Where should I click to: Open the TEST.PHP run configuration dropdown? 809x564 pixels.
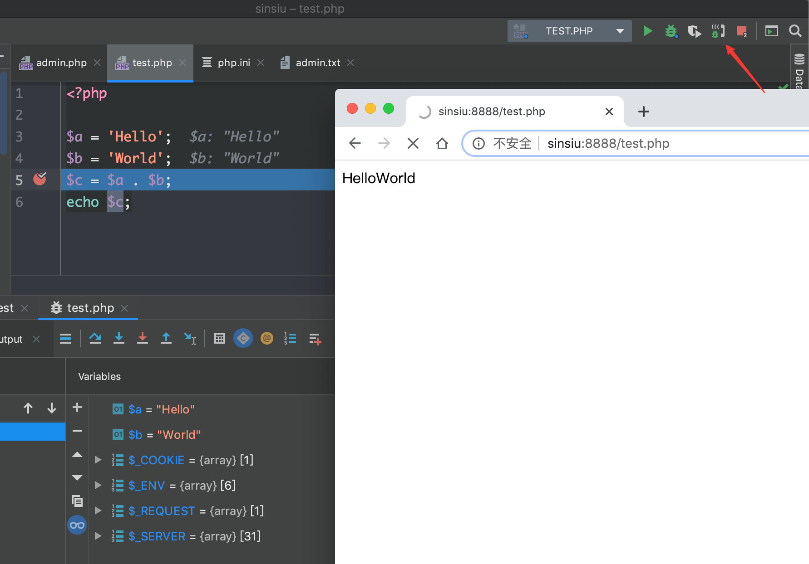tap(569, 31)
